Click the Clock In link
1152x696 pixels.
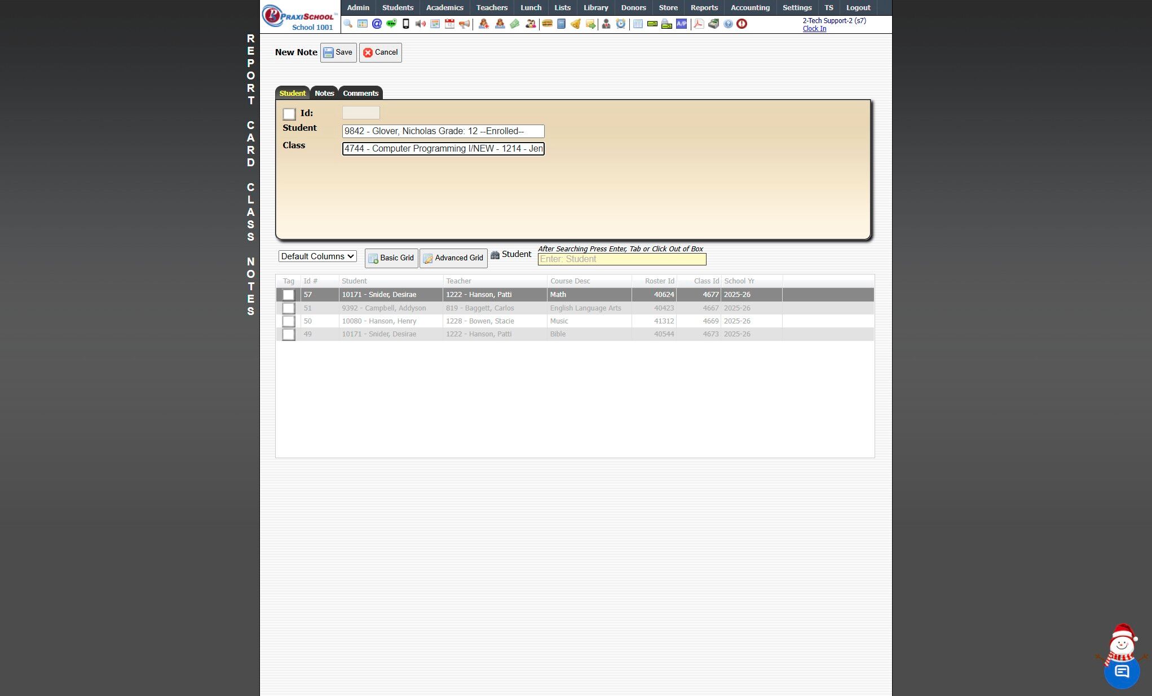click(814, 29)
